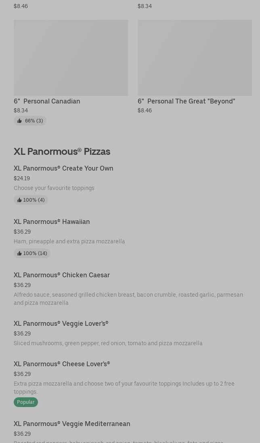Select the 6" Personal The Great "Beyond" title

186,101
